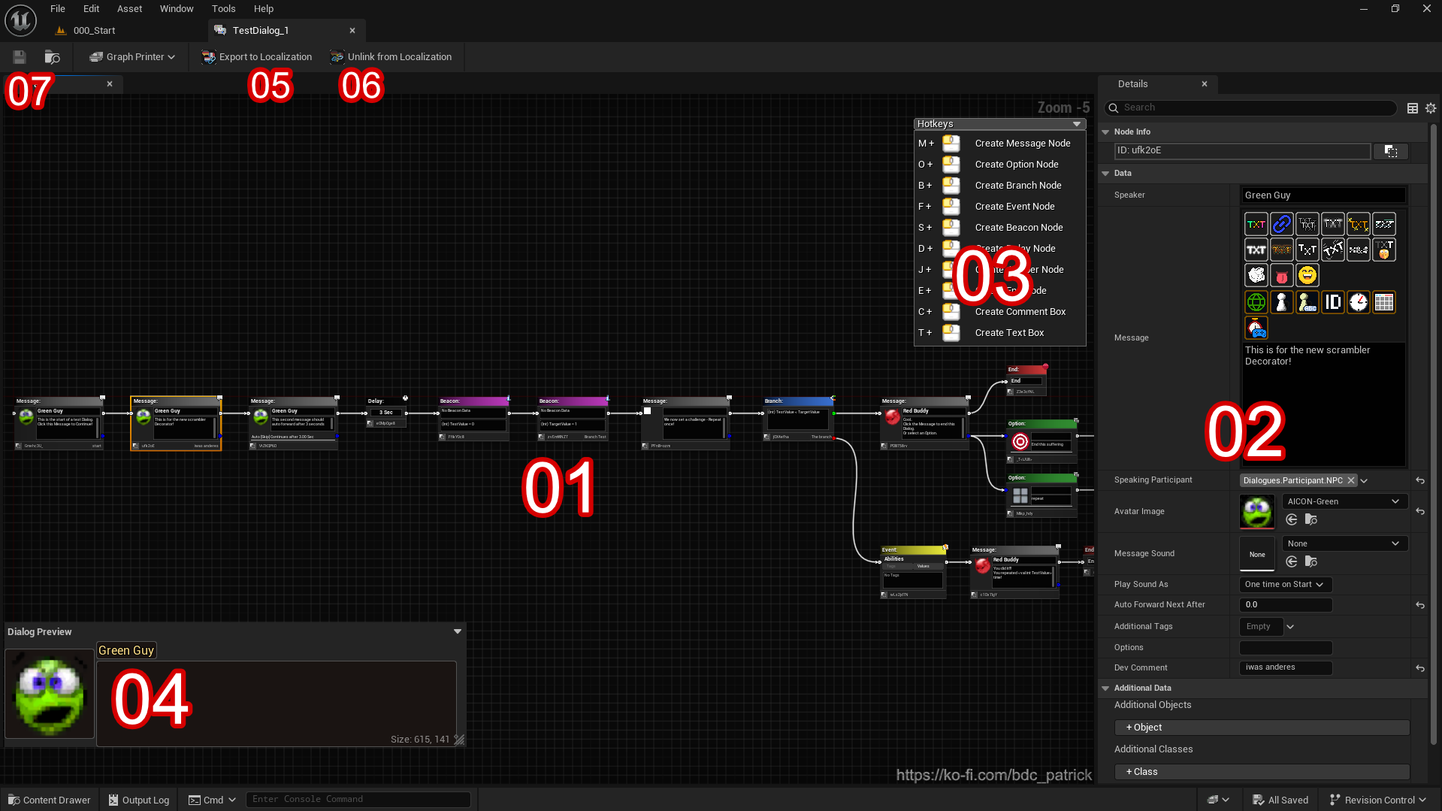Open Revision Control menu
This screenshot has height=811, width=1442.
pos(1378,800)
